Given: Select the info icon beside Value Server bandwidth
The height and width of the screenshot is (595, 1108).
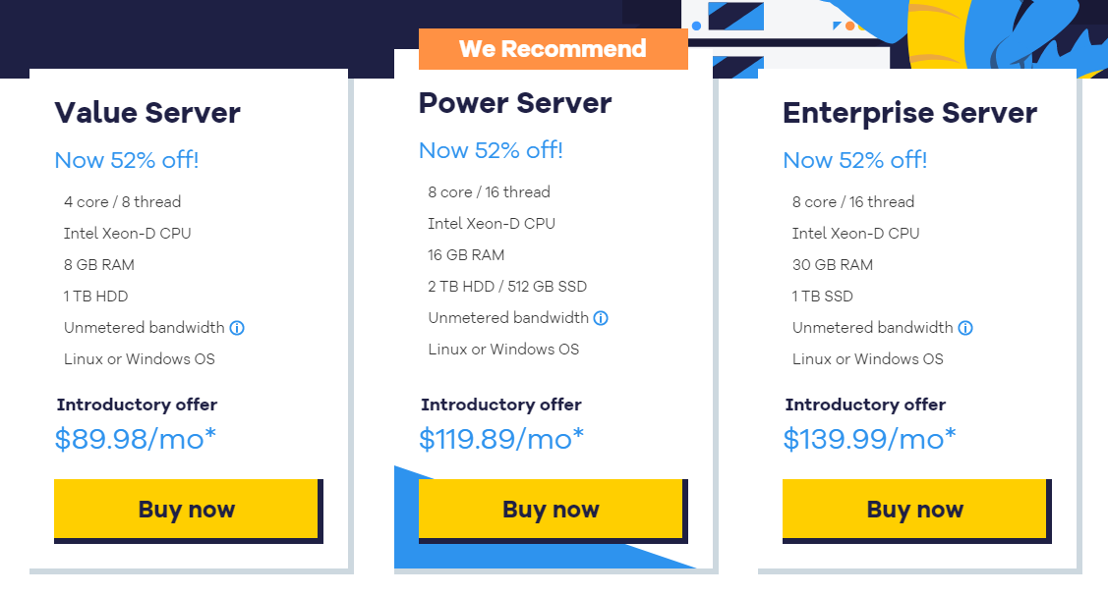Looking at the screenshot, I should click(236, 328).
